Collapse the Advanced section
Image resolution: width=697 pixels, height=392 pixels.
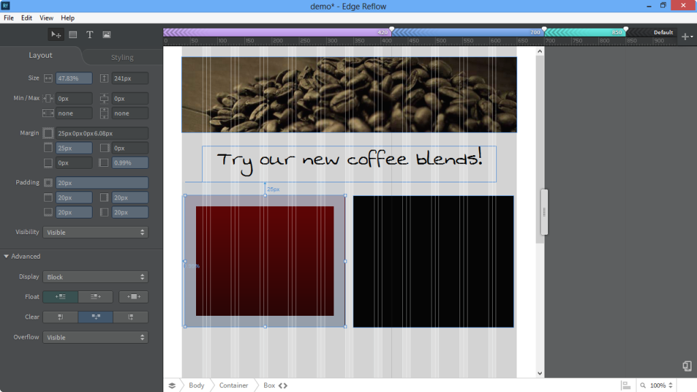tap(6, 257)
